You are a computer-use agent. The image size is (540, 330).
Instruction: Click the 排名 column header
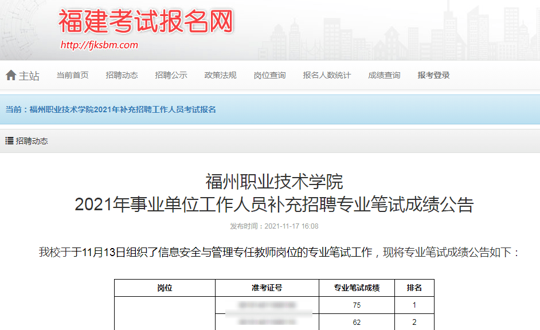click(414, 288)
